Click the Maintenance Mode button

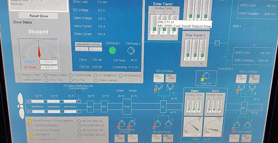(x=89, y=44)
